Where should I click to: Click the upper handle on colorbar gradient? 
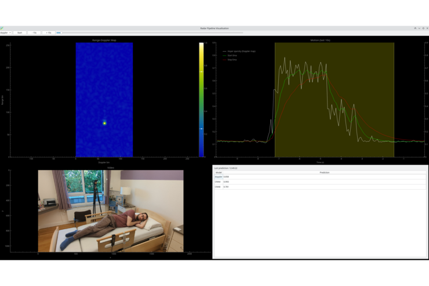point(201,72)
